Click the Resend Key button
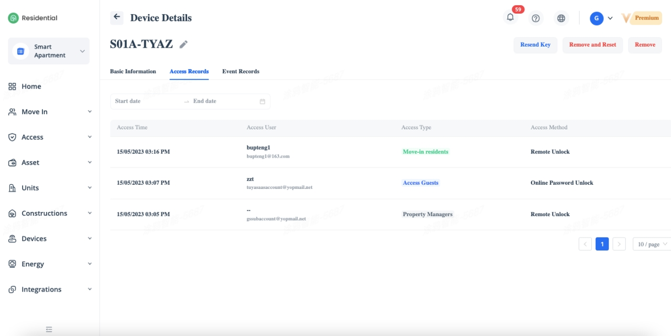This screenshot has height=336, width=671. pyautogui.click(x=535, y=45)
